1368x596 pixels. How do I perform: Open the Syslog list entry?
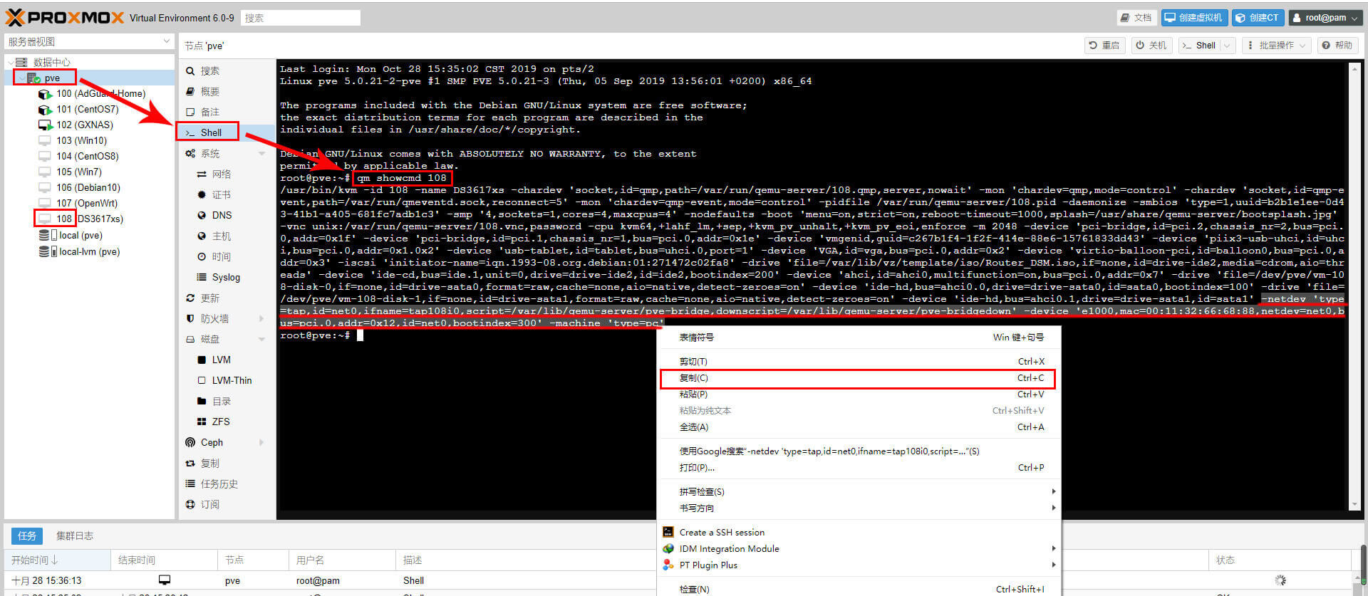225,277
